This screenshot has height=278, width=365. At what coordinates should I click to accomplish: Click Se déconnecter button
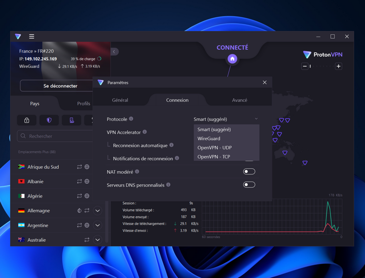[56, 86]
